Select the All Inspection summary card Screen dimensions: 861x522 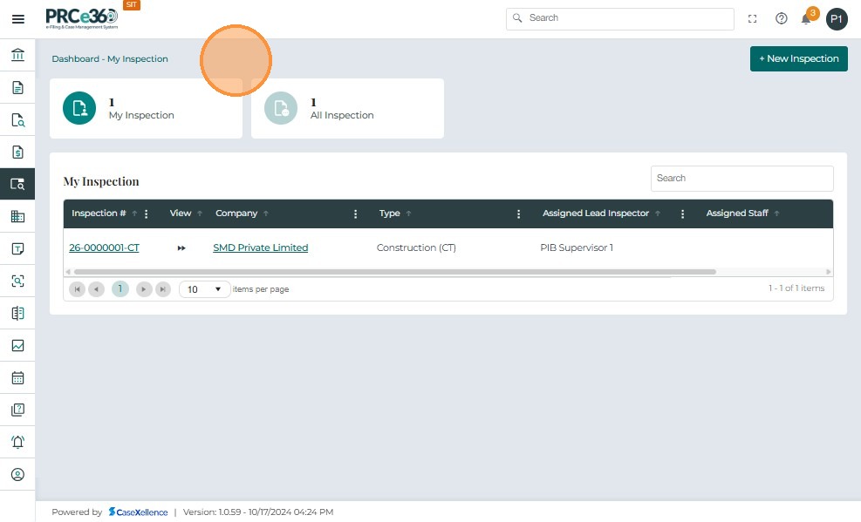click(347, 109)
